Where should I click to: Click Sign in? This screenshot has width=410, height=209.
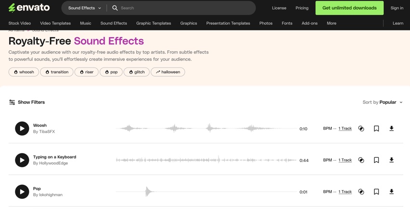pyautogui.click(x=396, y=8)
